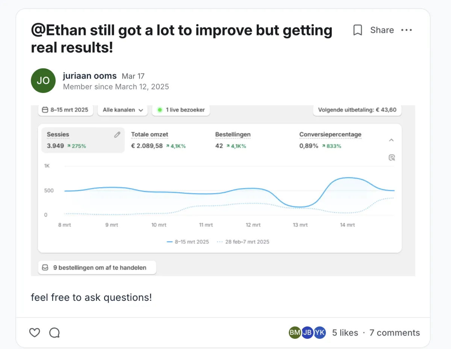Collapse the metrics panel with the chevron
Image resolution: width=451 pixels, height=349 pixels.
pyautogui.click(x=391, y=140)
